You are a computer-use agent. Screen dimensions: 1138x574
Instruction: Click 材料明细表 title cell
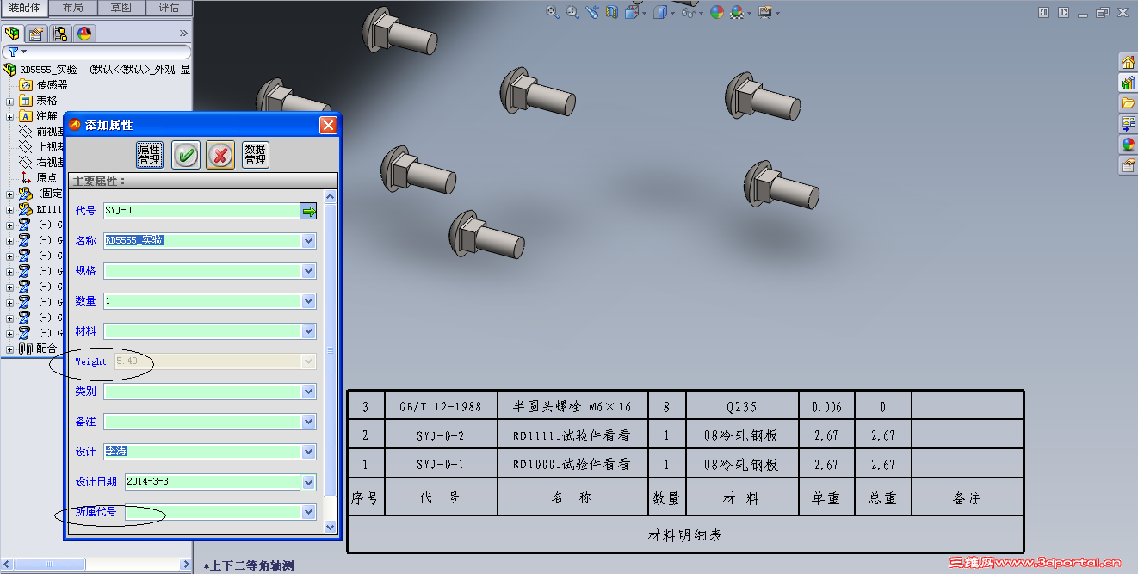tap(685, 535)
